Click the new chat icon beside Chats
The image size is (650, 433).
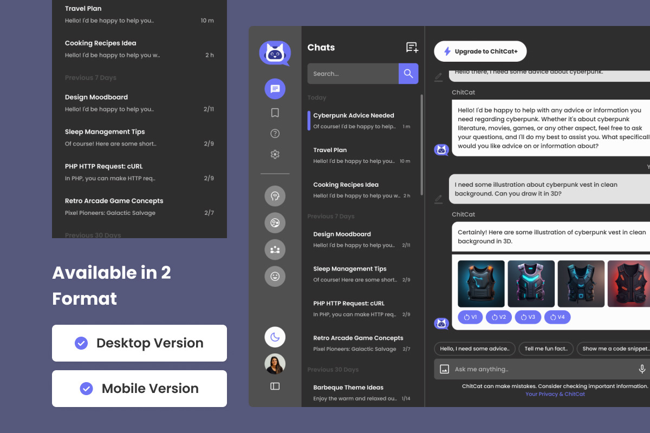(412, 48)
